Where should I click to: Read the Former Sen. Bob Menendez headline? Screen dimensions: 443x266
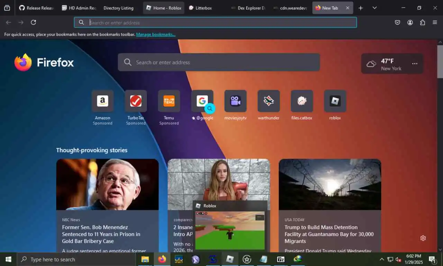[101, 234]
